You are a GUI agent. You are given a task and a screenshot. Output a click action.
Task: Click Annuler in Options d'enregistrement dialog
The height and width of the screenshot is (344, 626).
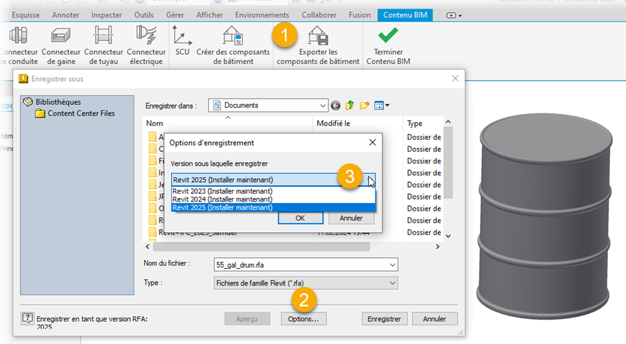(351, 218)
